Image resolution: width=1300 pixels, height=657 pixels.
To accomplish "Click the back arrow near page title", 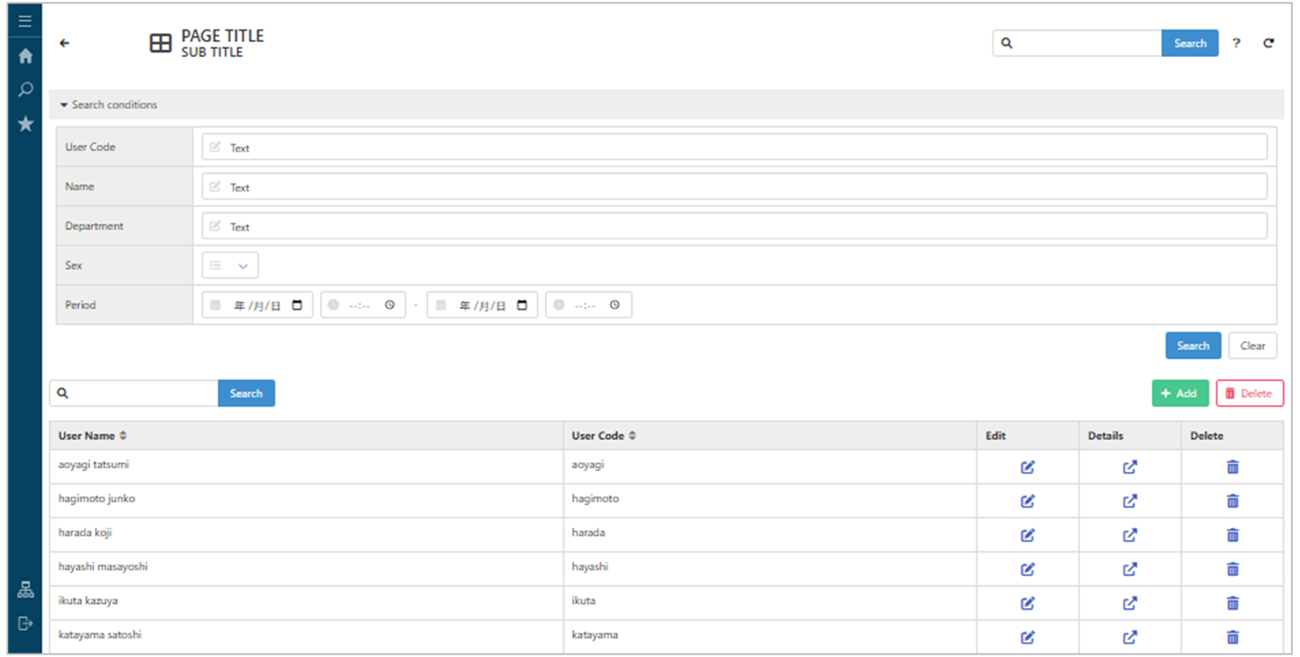I will [x=64, y=43].
